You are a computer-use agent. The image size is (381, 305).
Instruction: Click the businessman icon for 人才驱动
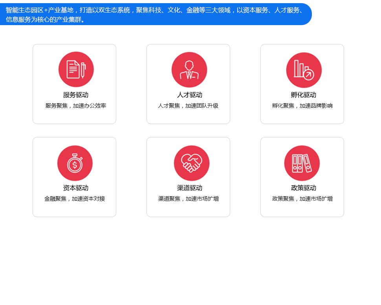[189, 70]
